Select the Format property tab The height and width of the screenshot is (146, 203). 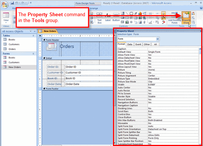click(121, 44)
